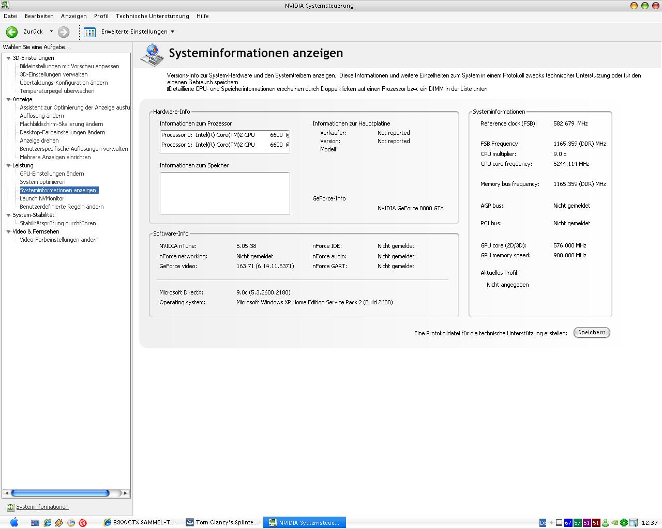
Task: Click the dark red 51 temperature tray icon
Action: coord(596,523)
